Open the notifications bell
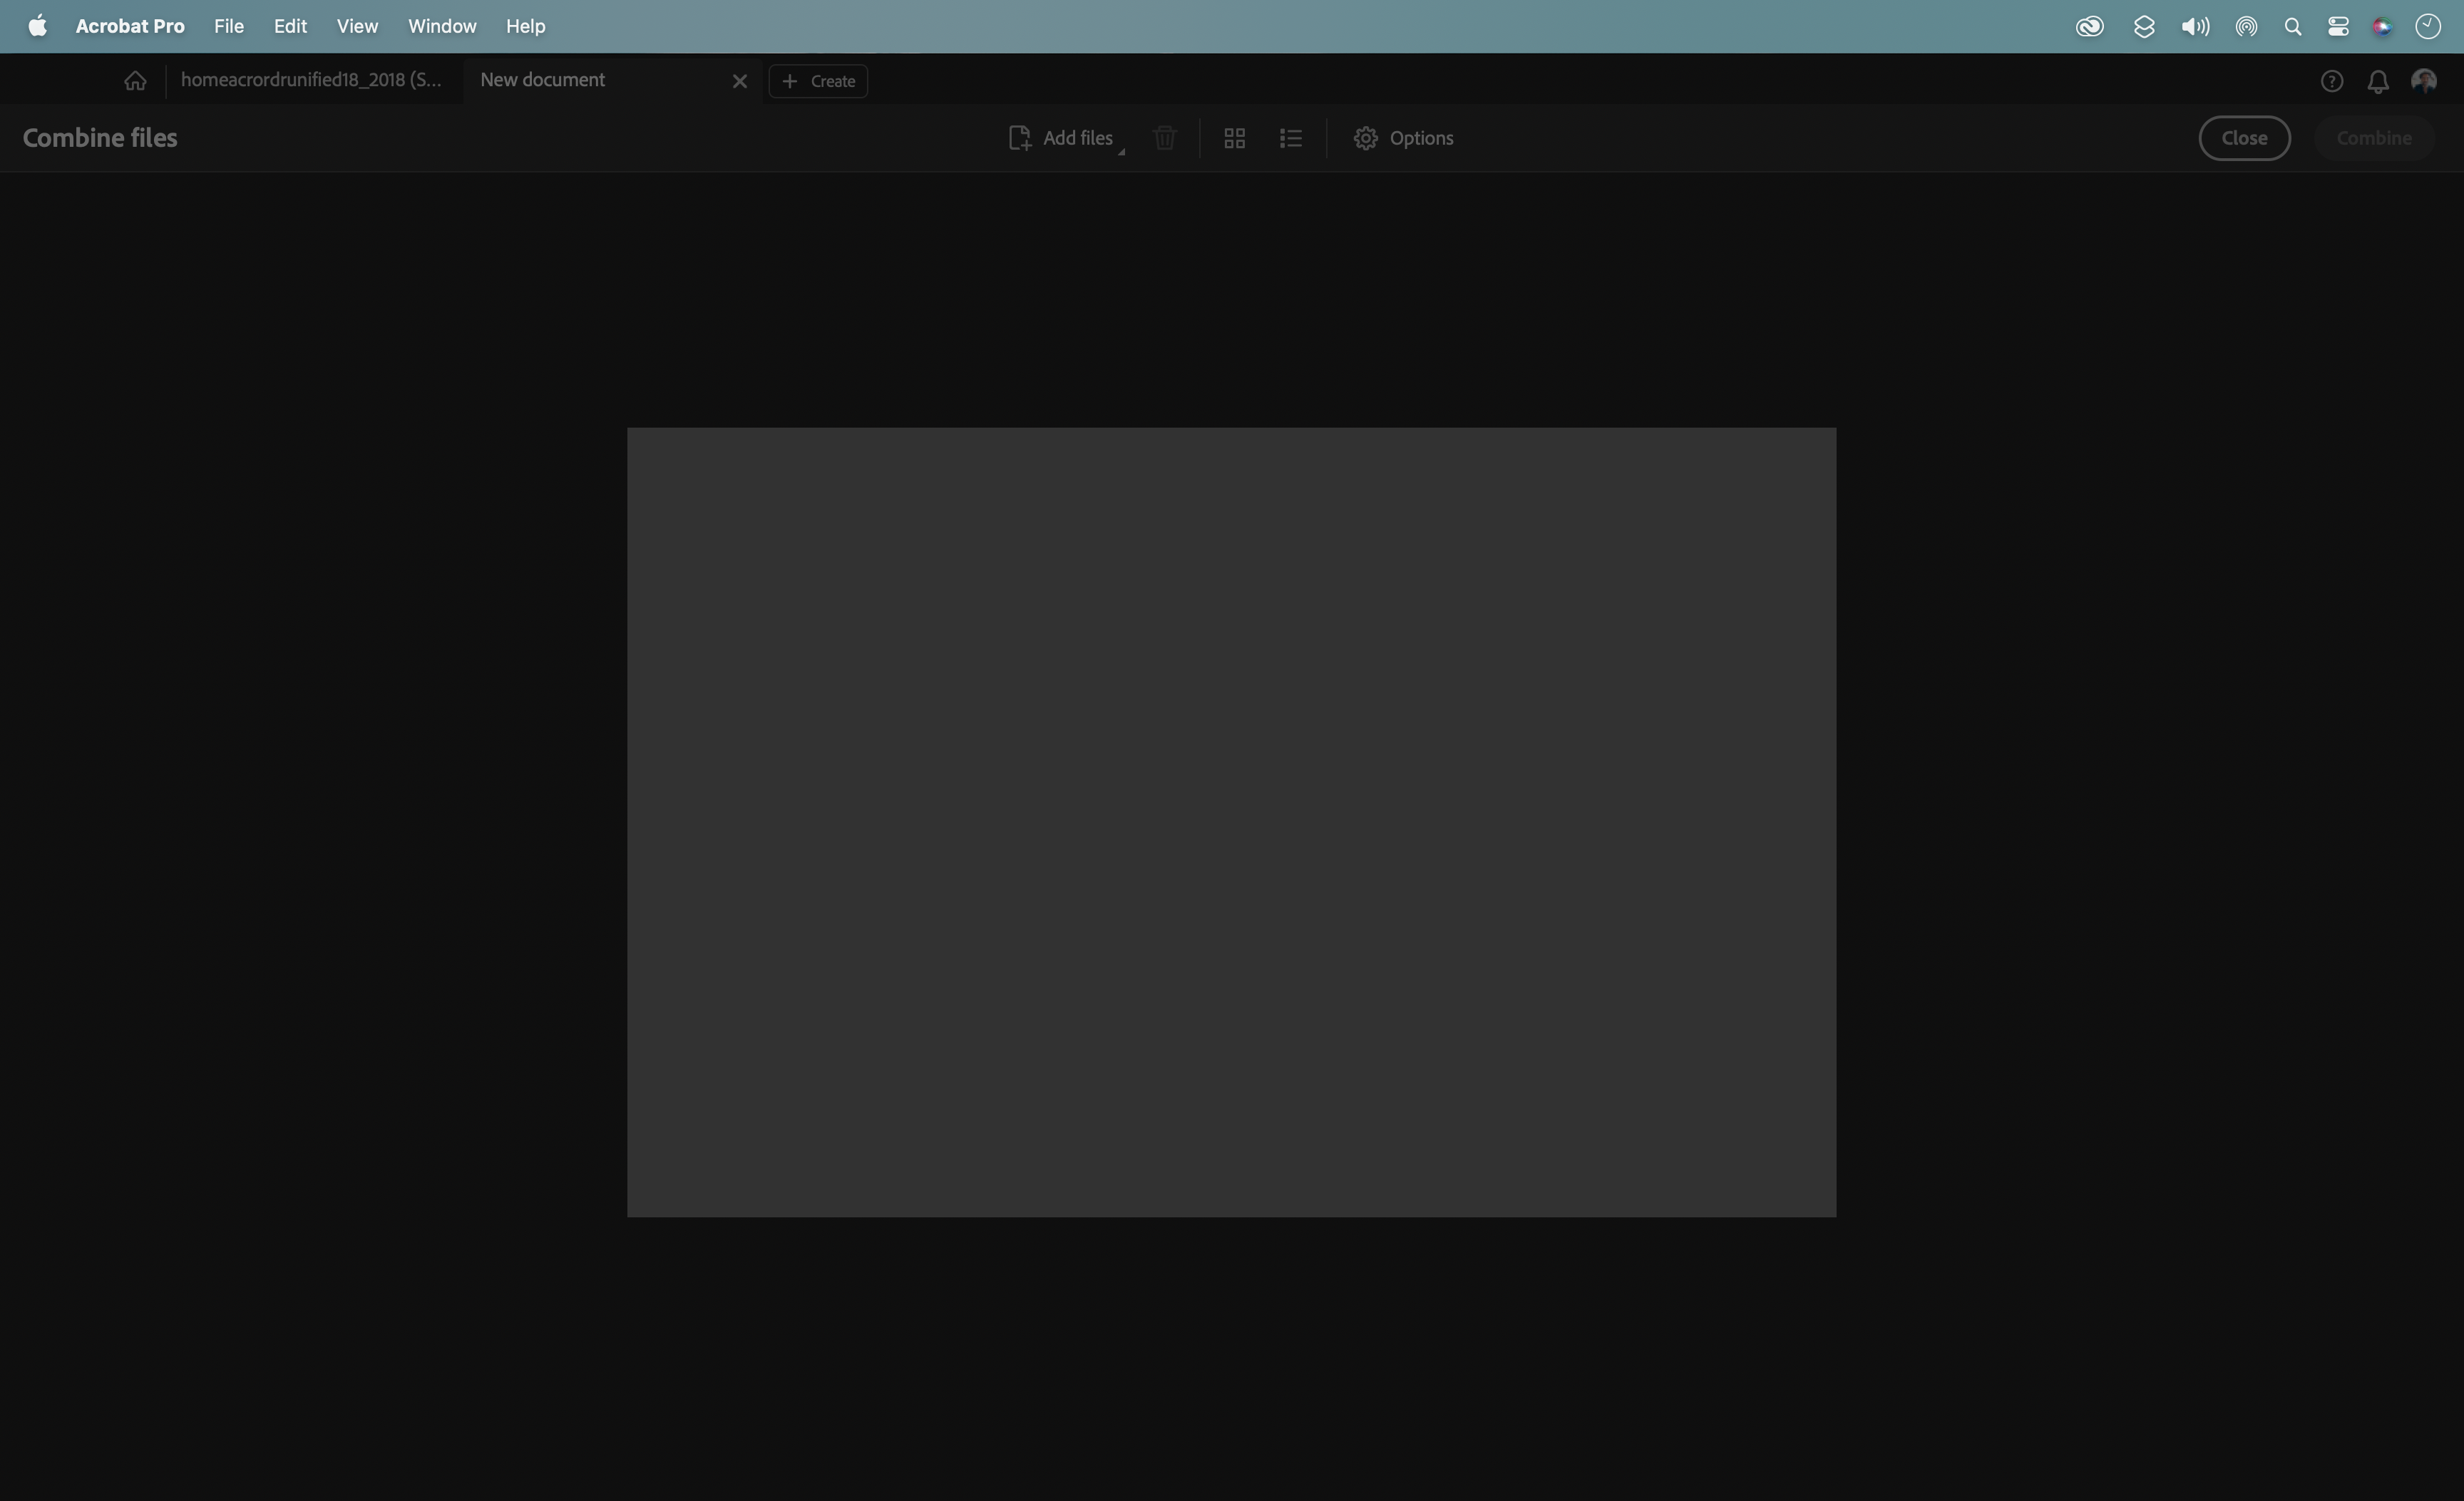2464x1501 pixels. (2378, 81)
